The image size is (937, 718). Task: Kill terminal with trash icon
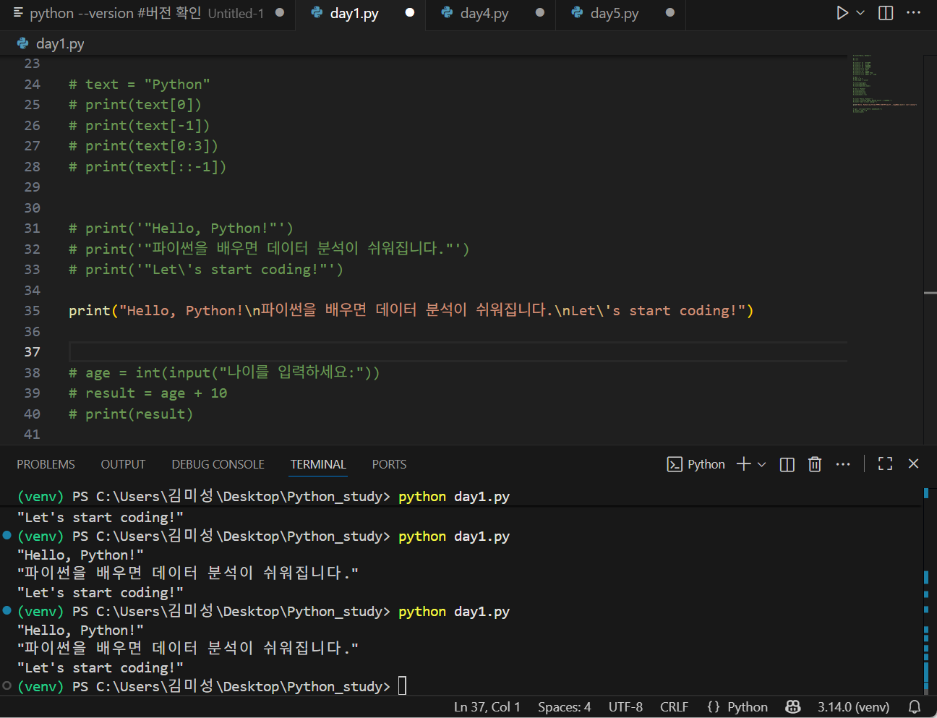click(x=815, y=464)
